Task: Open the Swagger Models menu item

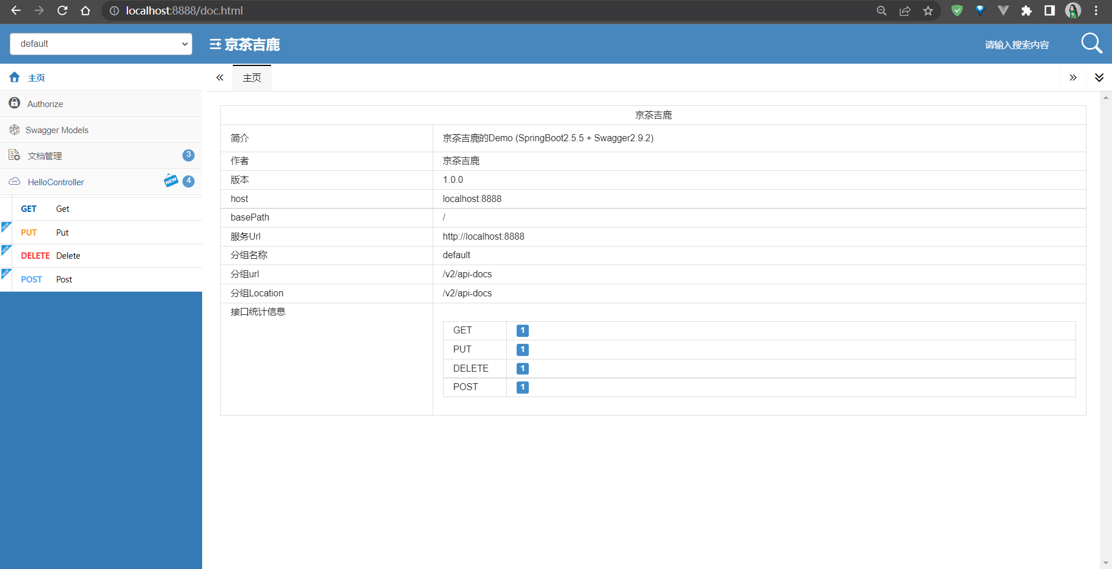Action: click(101, 130)
